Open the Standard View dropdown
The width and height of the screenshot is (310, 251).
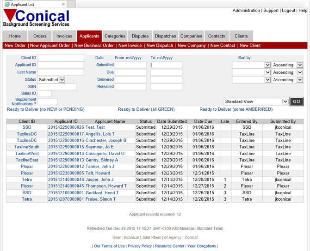tap(256, 102)
